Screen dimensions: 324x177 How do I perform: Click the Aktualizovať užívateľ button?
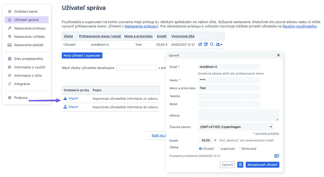point(263,165)
